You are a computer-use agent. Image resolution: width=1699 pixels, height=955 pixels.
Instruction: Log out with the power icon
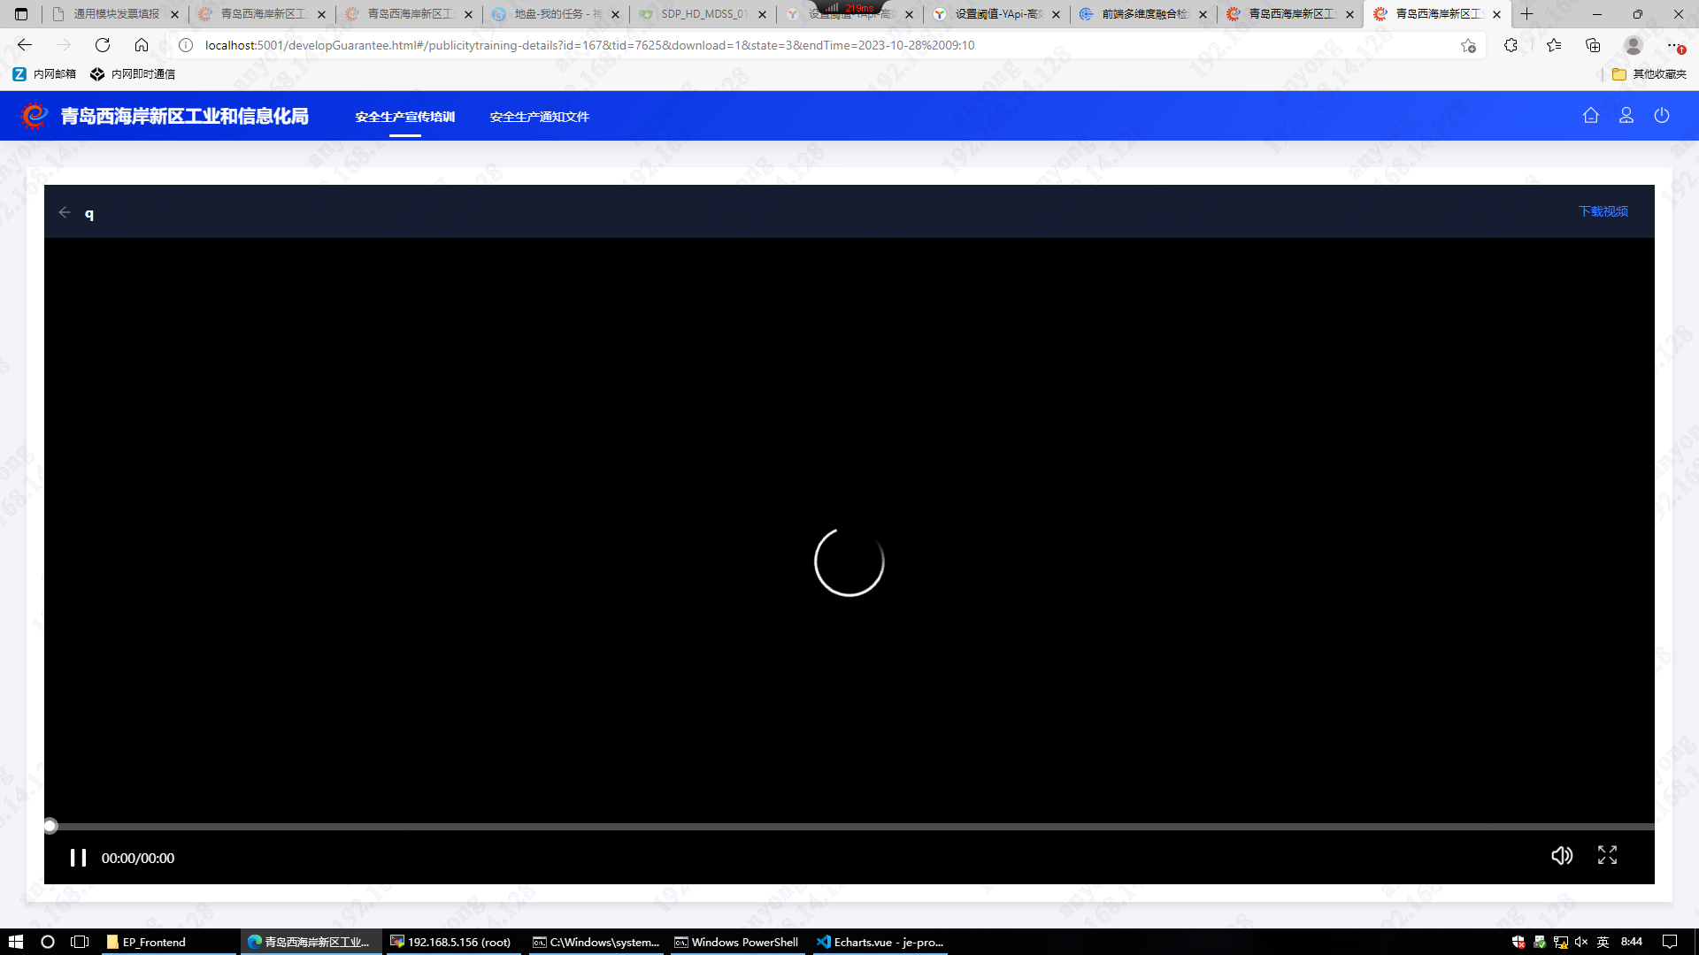coord(1662,116)
